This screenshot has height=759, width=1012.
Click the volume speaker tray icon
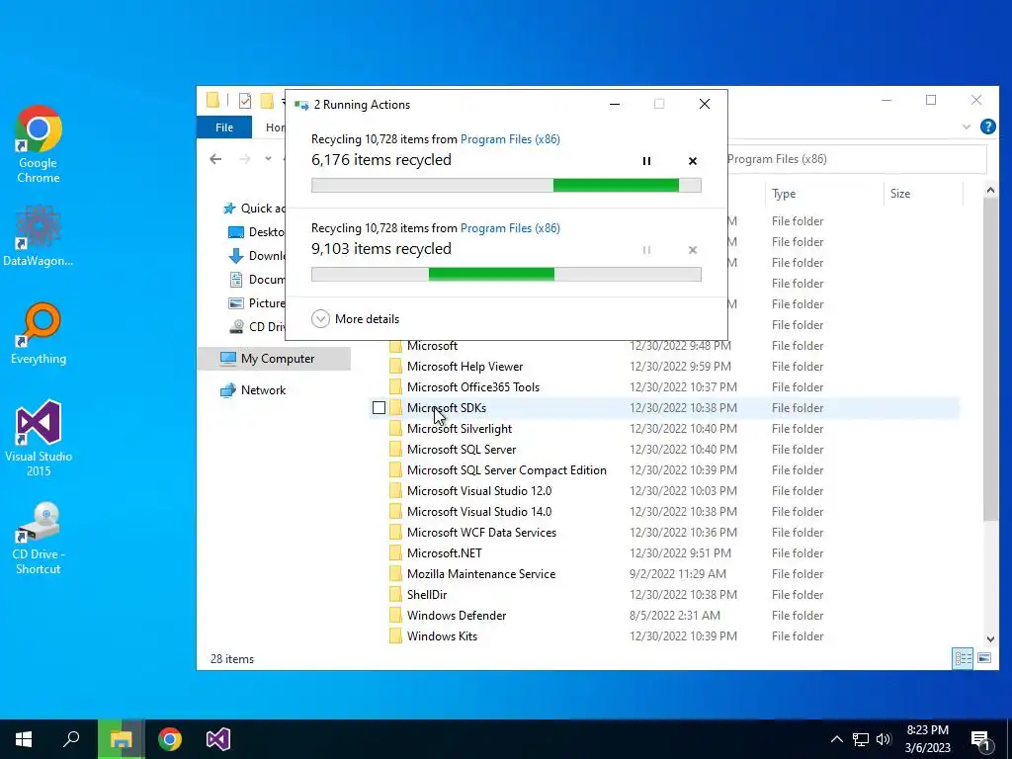(x=884, y=739)
